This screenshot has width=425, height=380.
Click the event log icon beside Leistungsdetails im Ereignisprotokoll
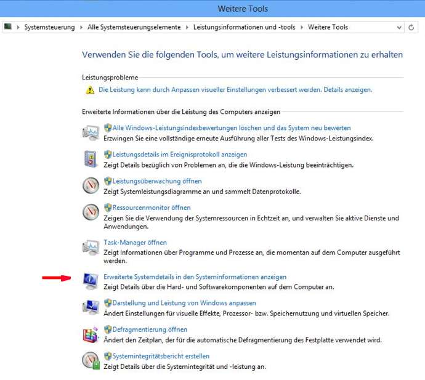pos(91,159)
